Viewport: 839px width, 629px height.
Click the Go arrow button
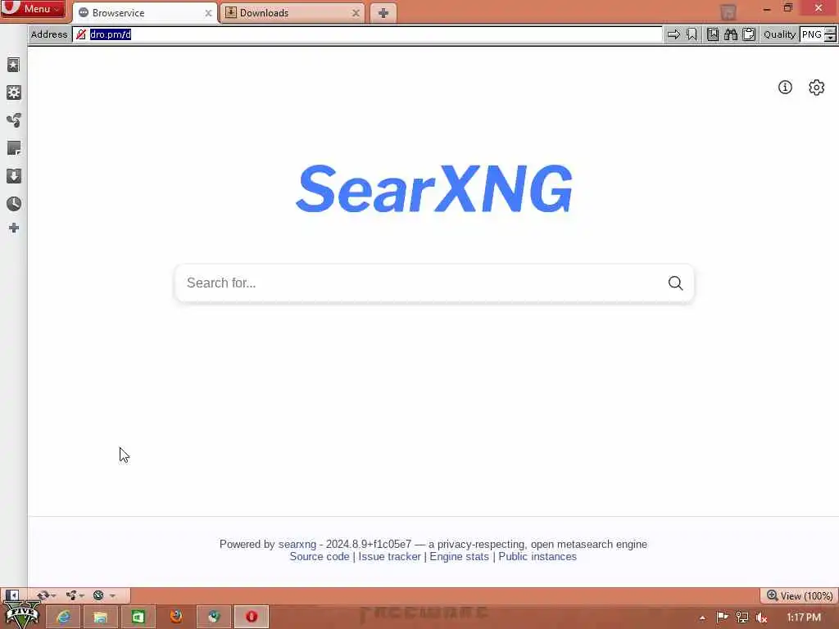click(x=673, y=34)
